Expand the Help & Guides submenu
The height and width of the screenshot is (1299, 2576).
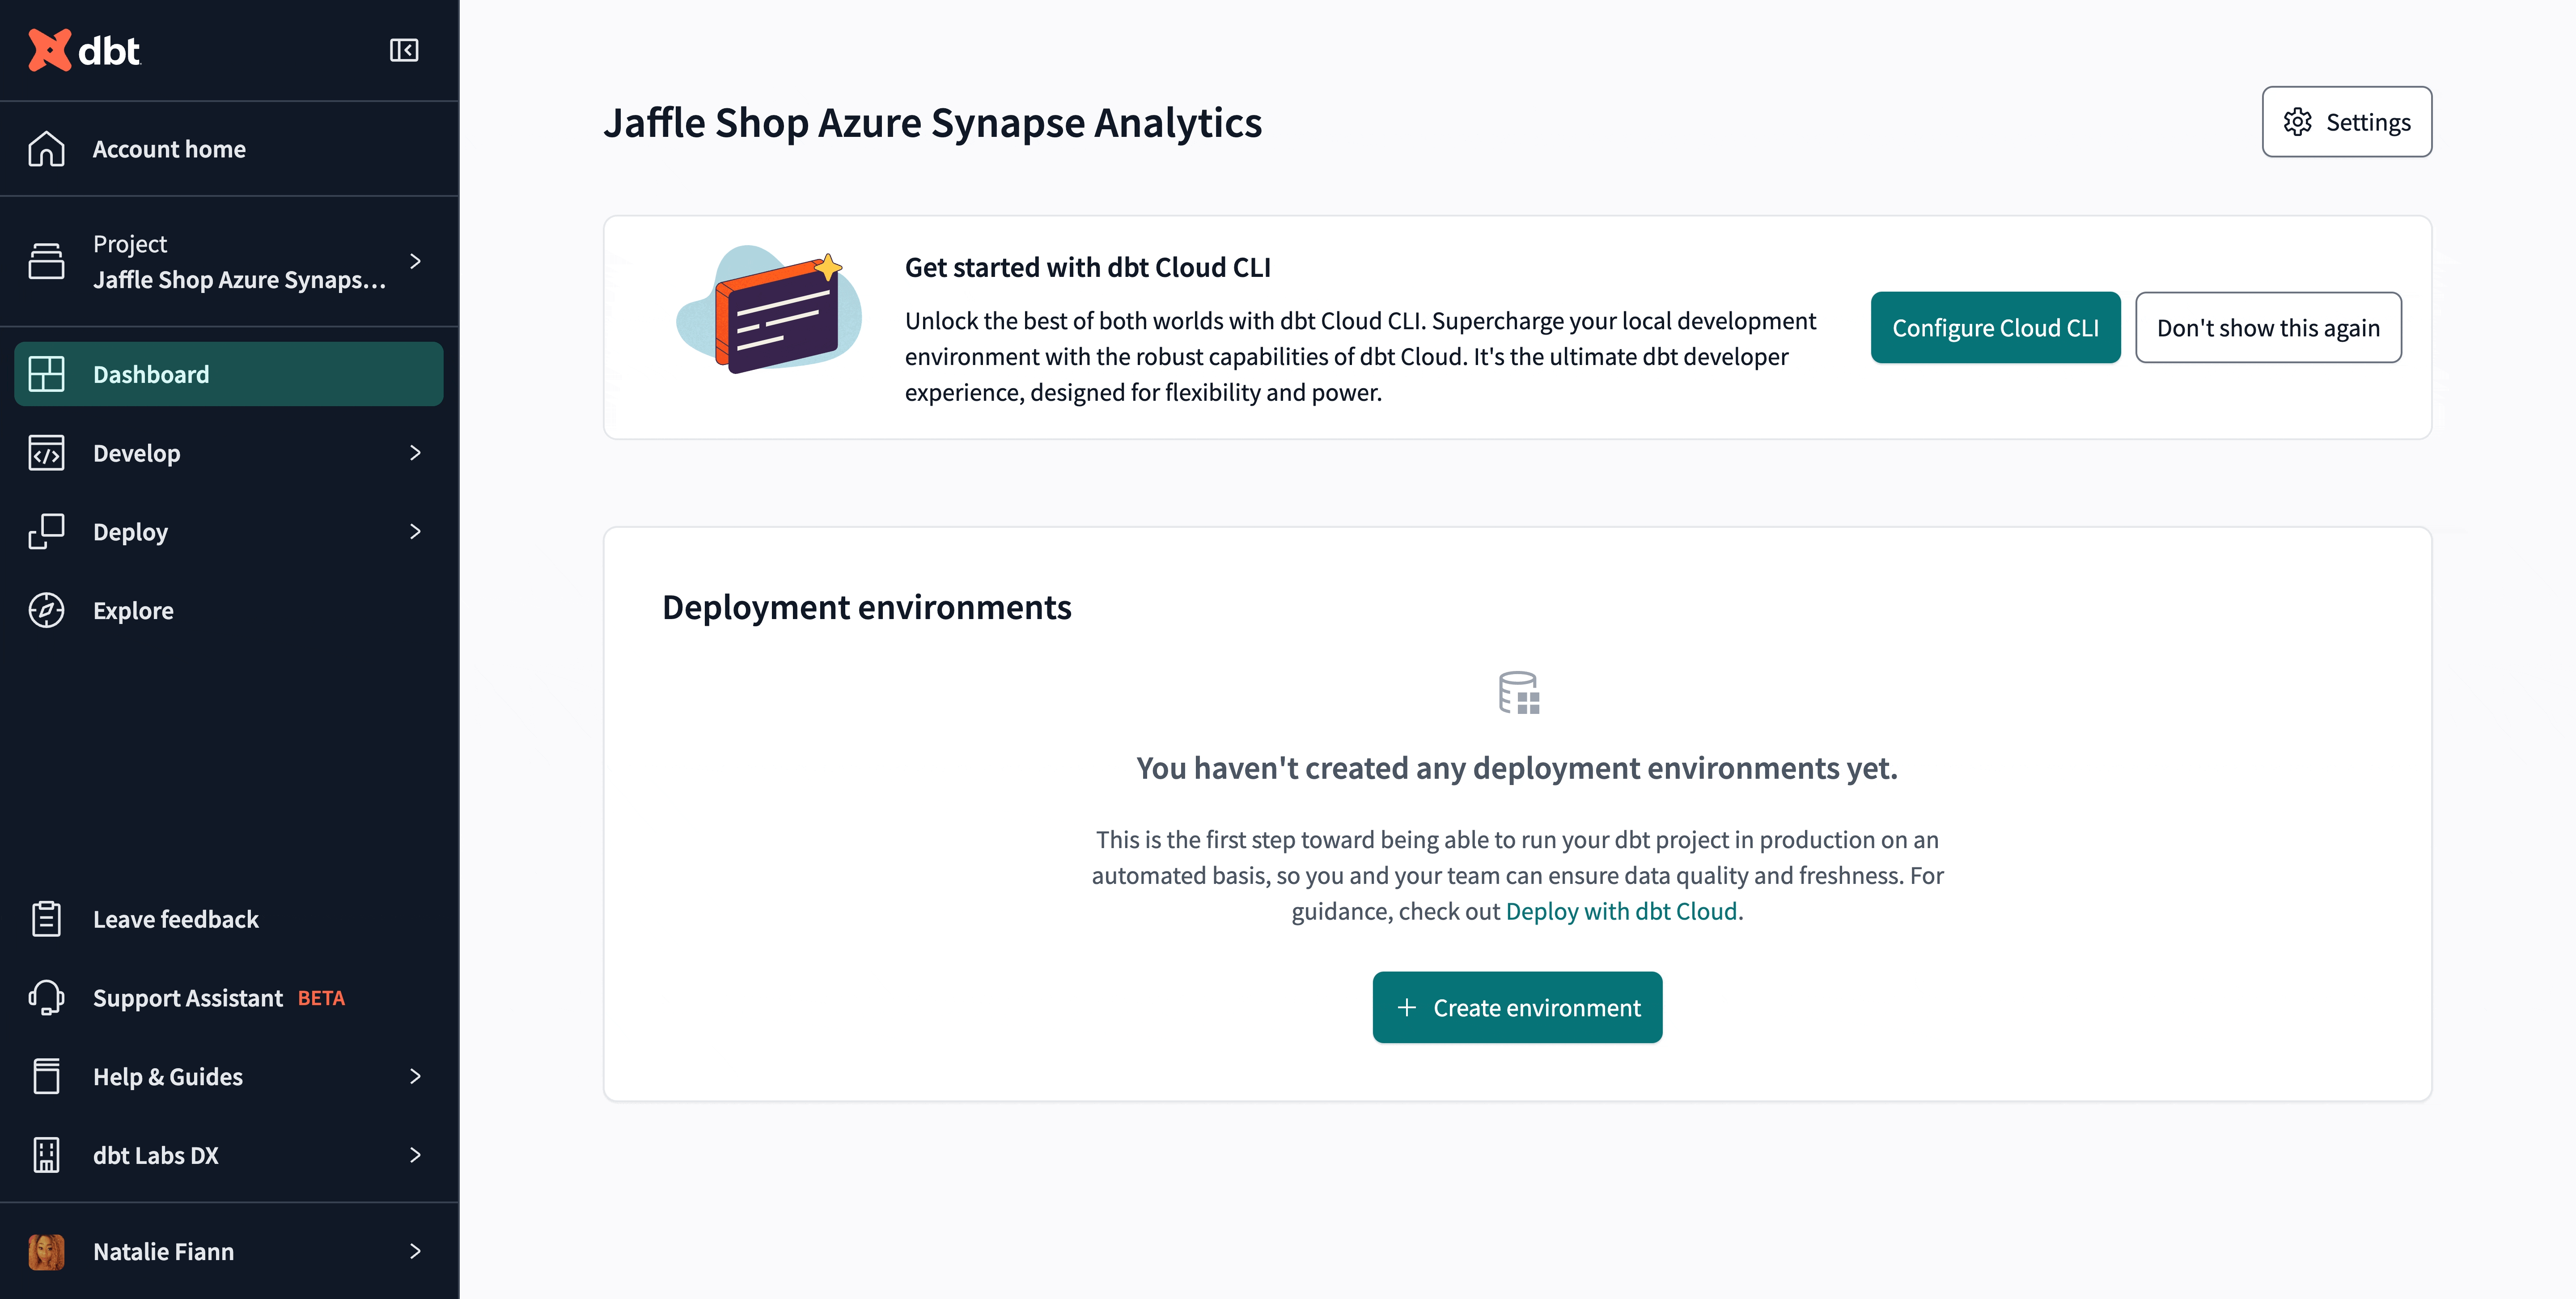415,1076
